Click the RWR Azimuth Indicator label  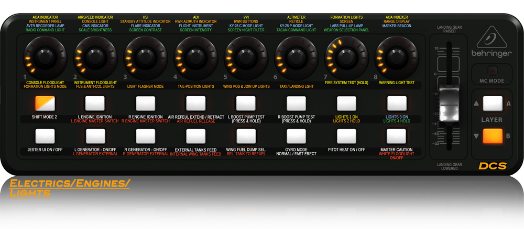pos(195,21)
